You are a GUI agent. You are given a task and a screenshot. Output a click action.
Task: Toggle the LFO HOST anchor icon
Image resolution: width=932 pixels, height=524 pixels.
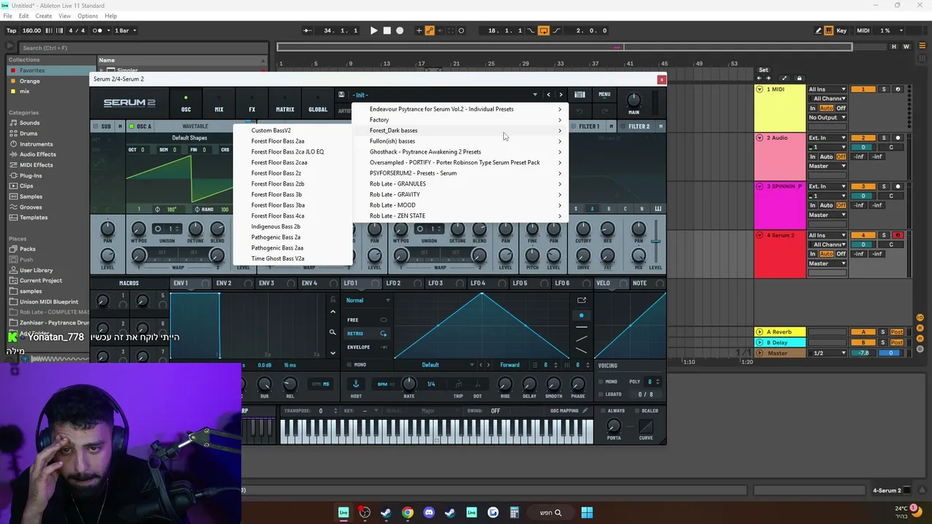coord(356,384)
